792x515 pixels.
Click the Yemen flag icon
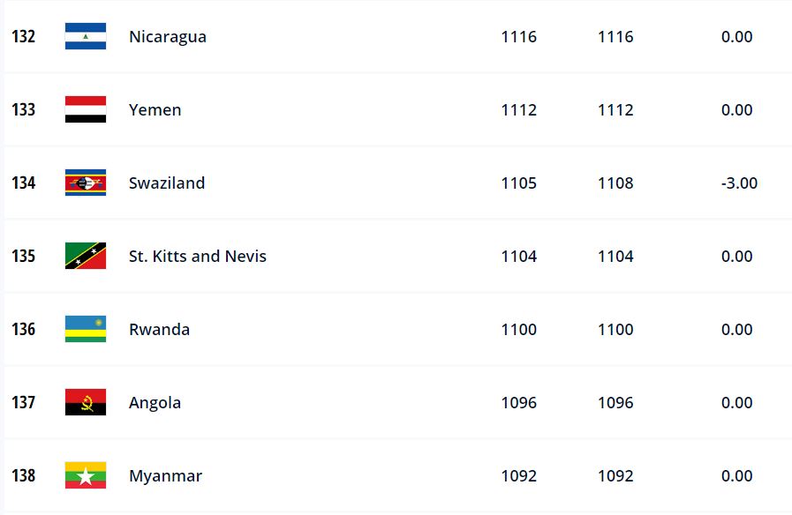86,110
